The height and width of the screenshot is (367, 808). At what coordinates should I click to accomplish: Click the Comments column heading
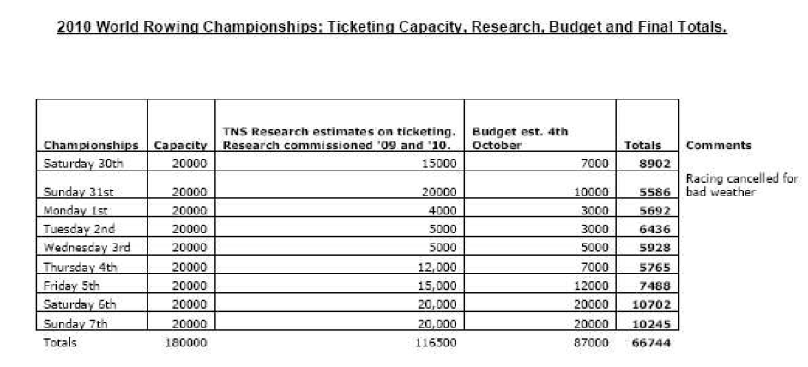coord(719,146)
